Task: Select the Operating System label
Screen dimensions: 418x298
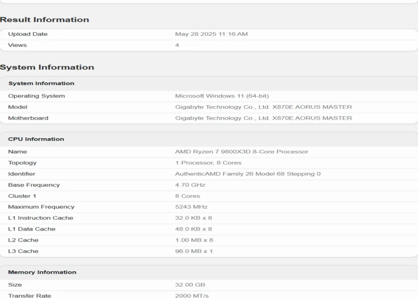Action: (37, 96)
